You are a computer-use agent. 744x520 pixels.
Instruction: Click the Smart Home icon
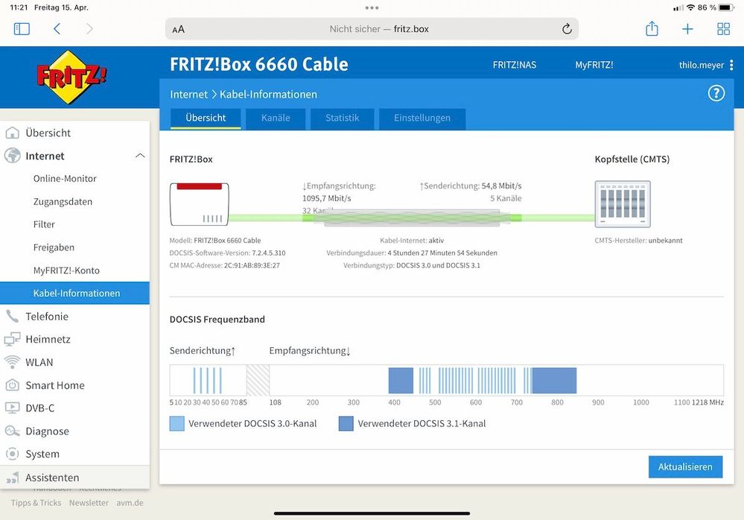coord(13,384)
